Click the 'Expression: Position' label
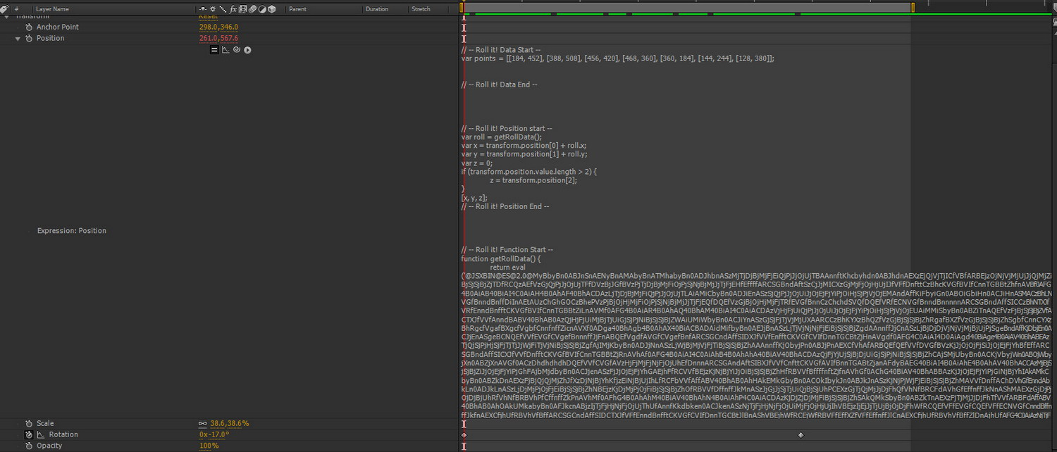Viewport: 1057px width, 452px height. point(72,231)
